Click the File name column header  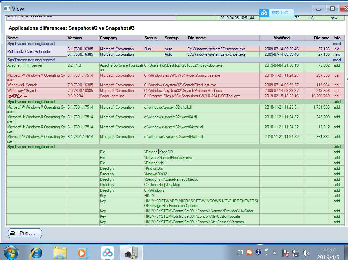pyautogui.click(x=223, y=38)
